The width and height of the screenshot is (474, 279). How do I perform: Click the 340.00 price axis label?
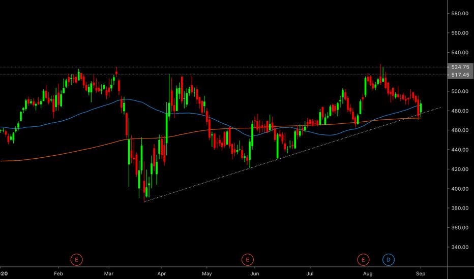point(460,248)
